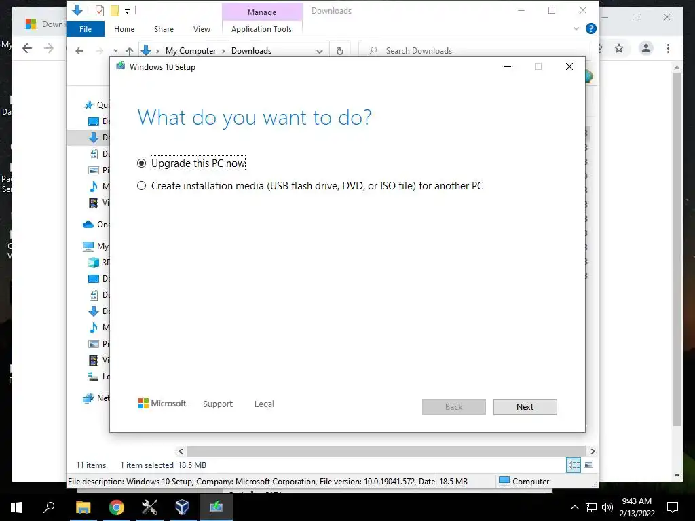
Task: Click the Chrome bookmark star icon
Action: coord(619,48)
